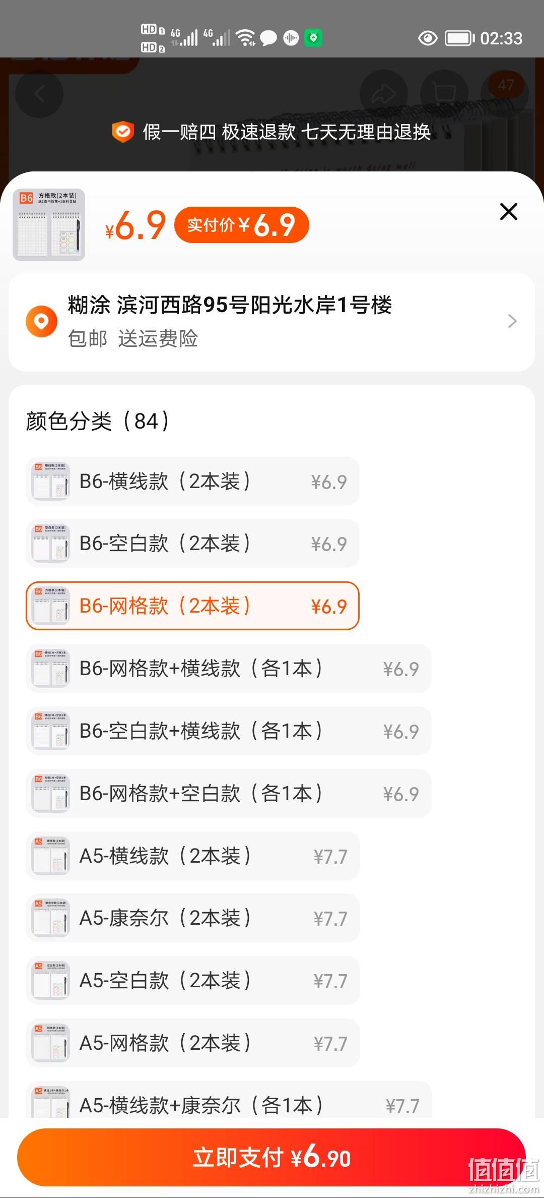This screenshot has width=544, height=1198.
Task: Select A5-网格款（2本装）variant
Action: tap(193, 1043)
